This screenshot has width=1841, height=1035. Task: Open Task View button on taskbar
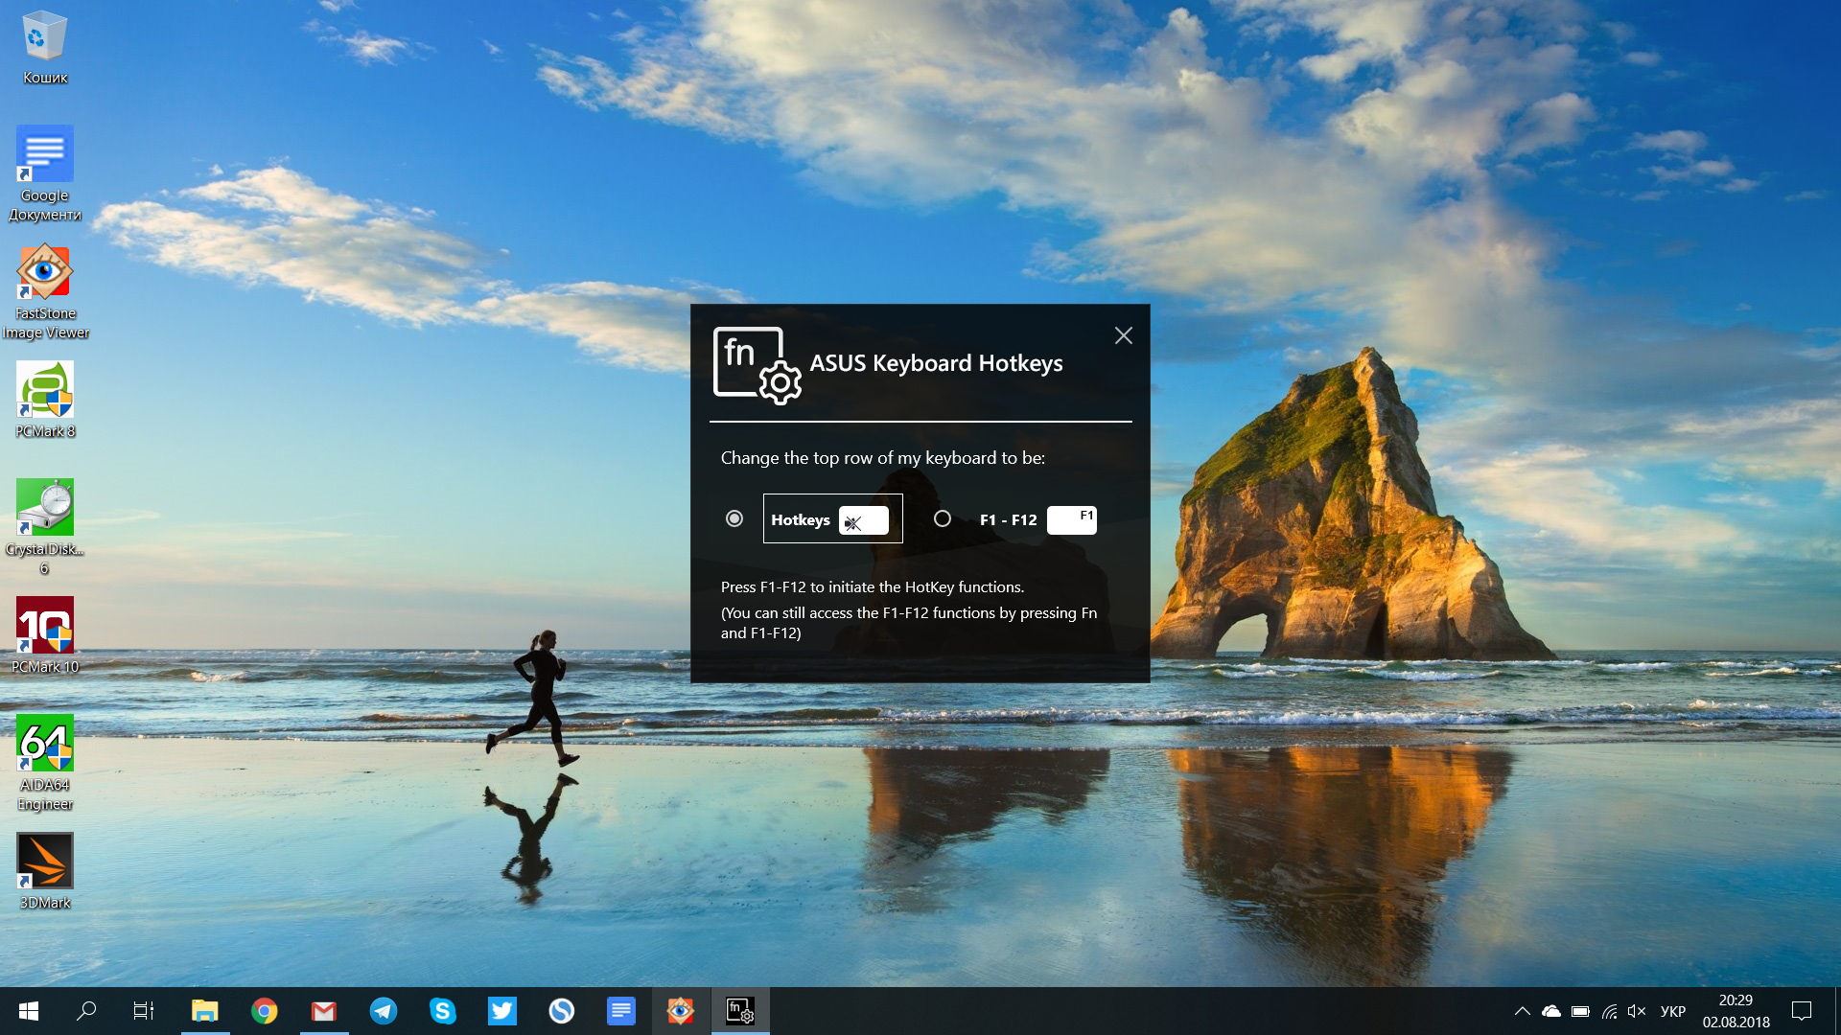tap(143, 1011)
